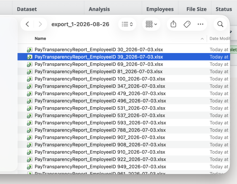Click Excel icon of EmployeeID 922 file

(x=30, y=159)
